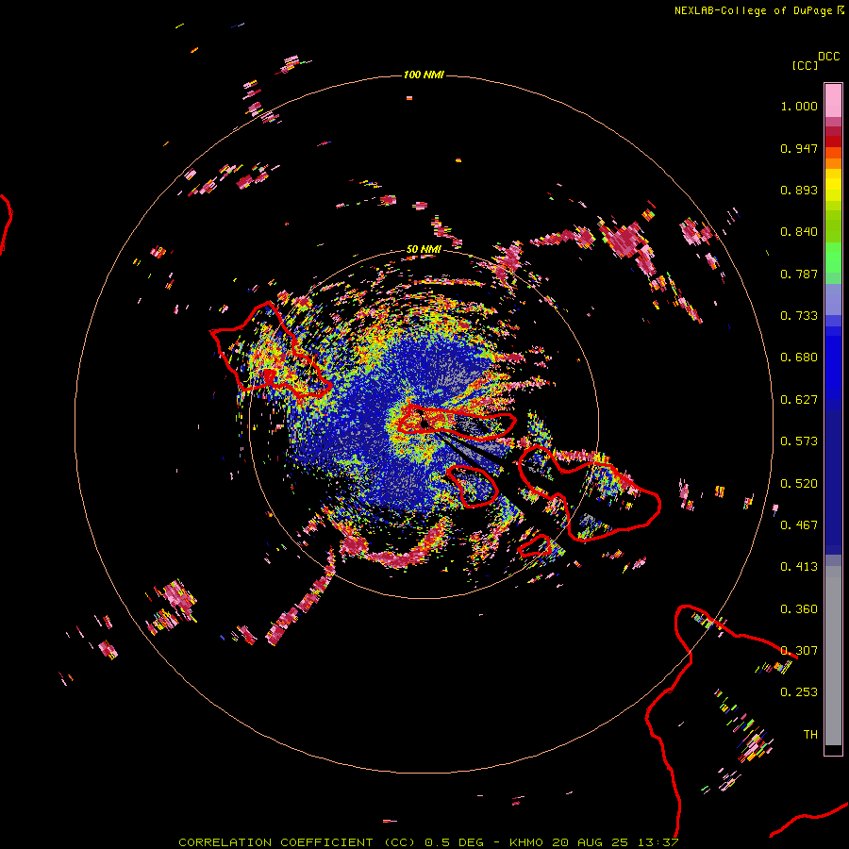Screen dimensions: 849x849
Task: Click the 13:37 timestamp in caption
Action: tap(659, 842)
